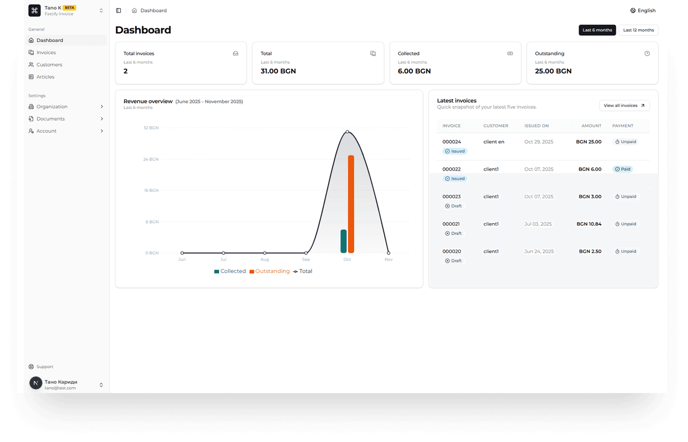The width and height of the screenshot is (688, 442).
Task: Click the ISSUED ON column header
Action: pyautogui.click(x=537, y=126)
